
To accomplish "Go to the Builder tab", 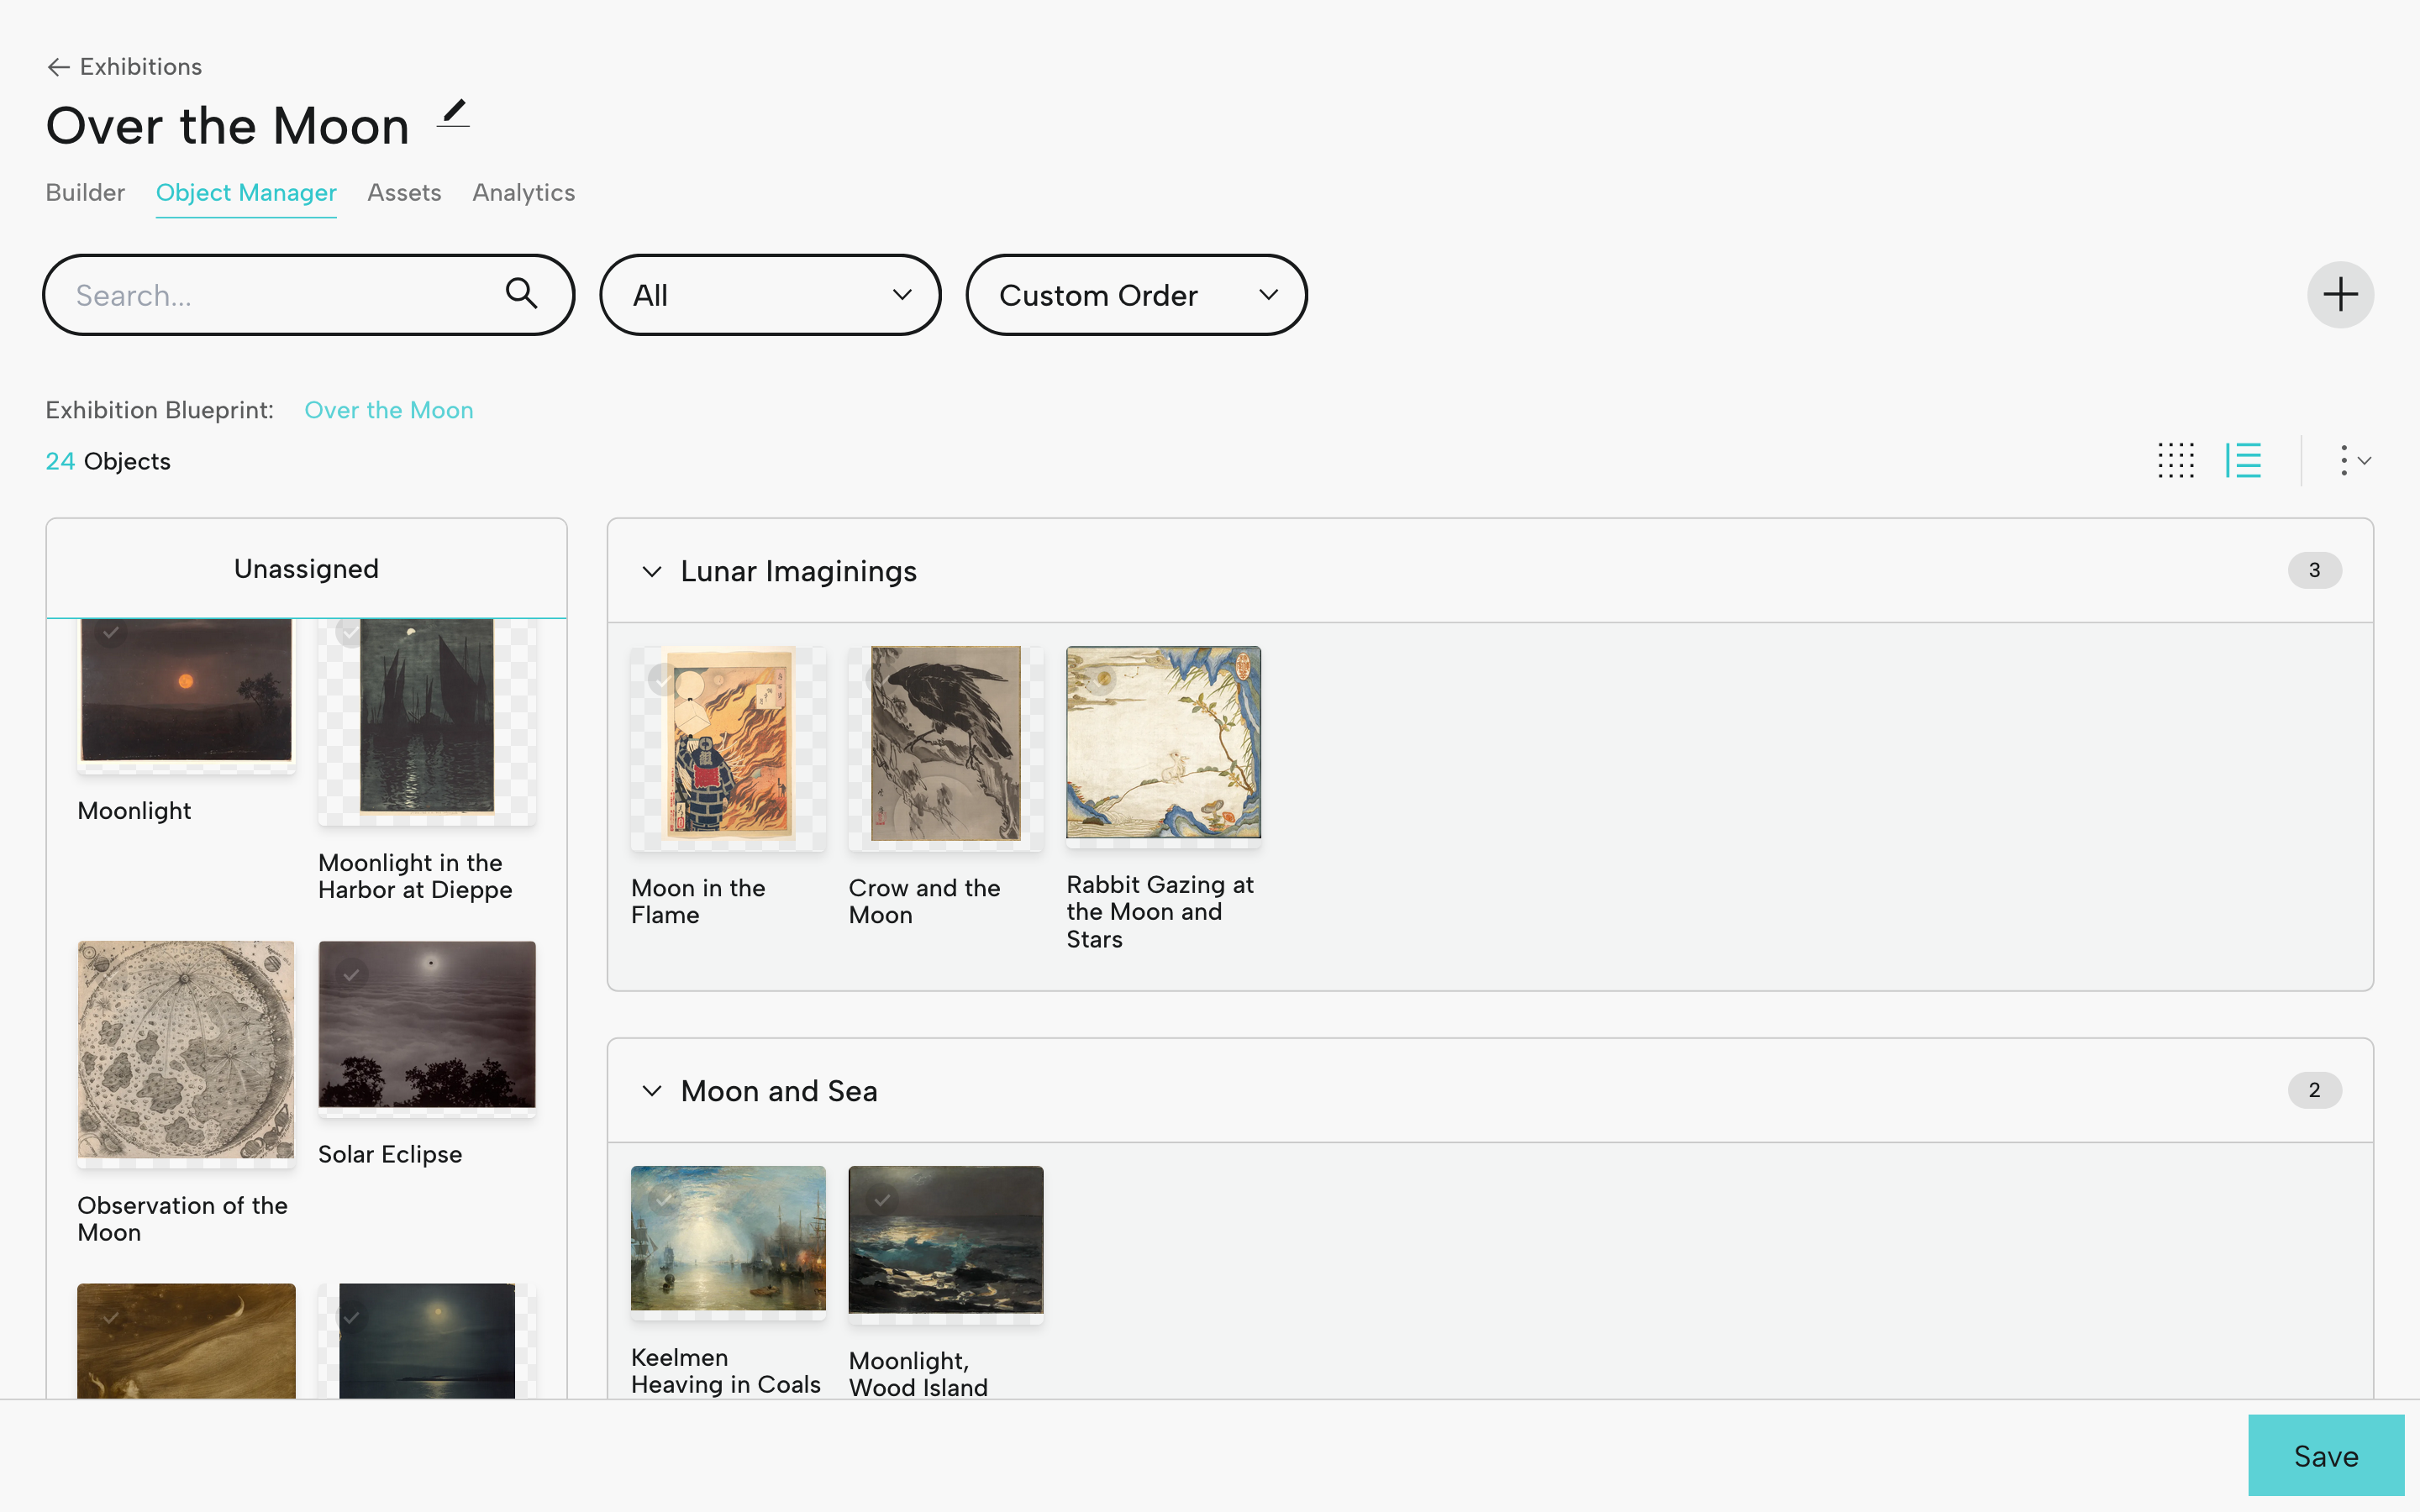I will [x=85, y=192].
